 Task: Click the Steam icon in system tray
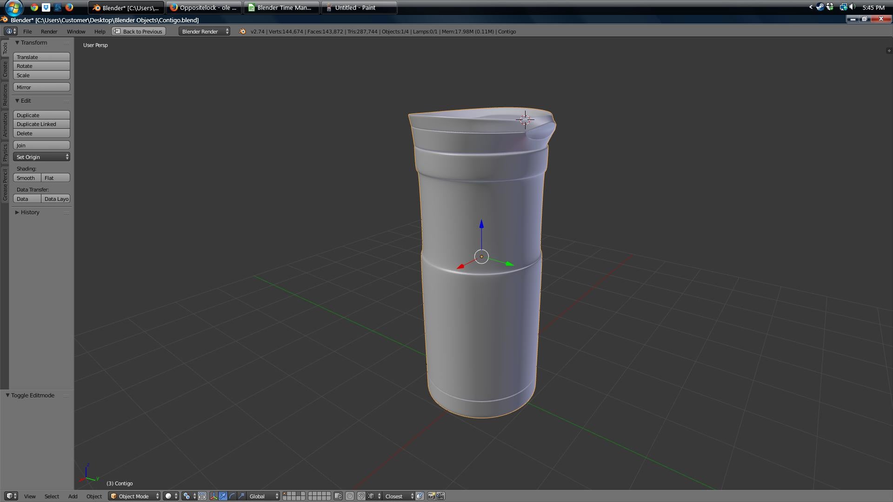pos(820,7)
